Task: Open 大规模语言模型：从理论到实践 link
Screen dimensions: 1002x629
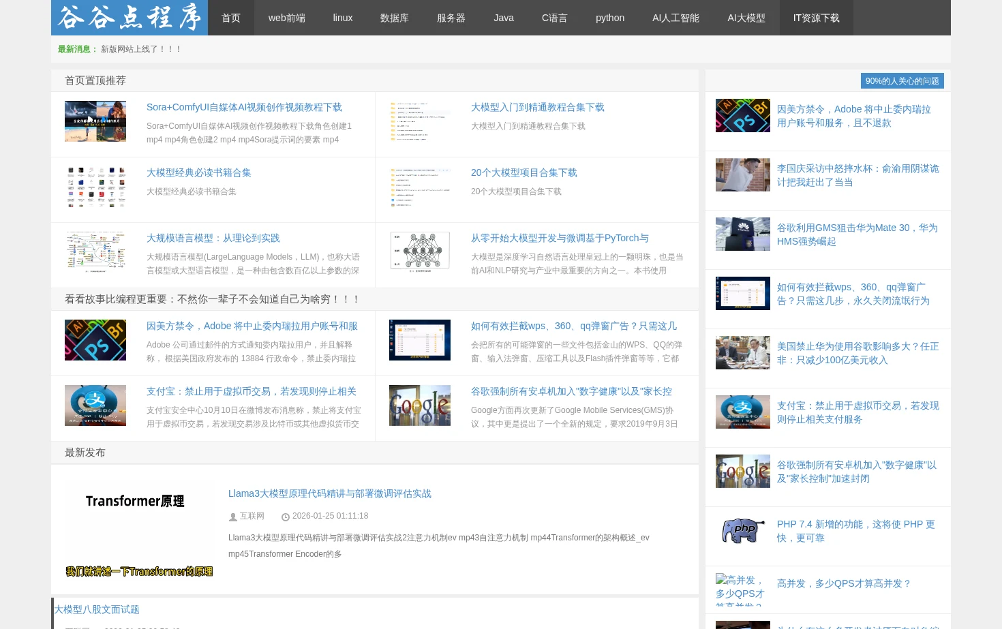Action: pyautogui.click(x=213, y=238)
